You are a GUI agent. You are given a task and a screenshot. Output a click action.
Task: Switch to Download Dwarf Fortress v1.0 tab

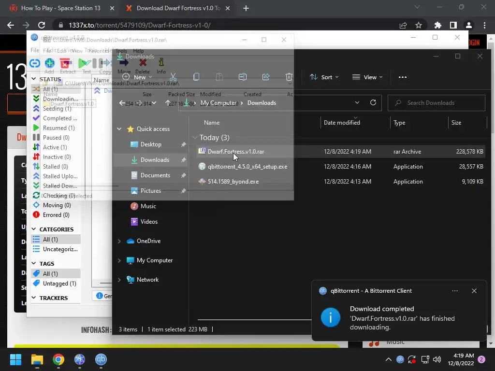[x=178, y=8]
